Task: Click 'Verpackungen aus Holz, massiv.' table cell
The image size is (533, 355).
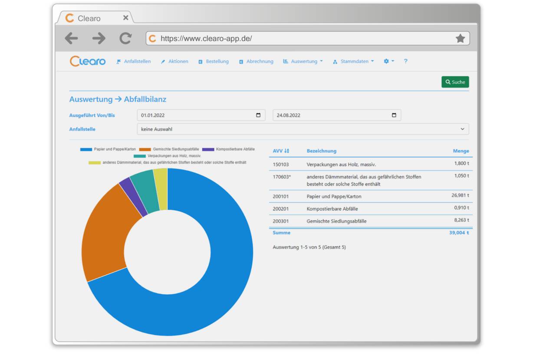Action: (x=341, y=165)
